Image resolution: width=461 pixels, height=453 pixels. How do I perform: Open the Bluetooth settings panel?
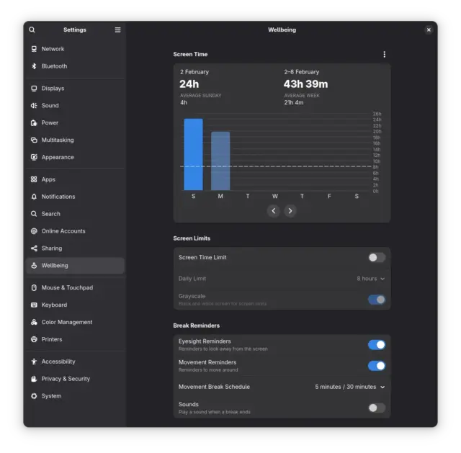(75, 66)
